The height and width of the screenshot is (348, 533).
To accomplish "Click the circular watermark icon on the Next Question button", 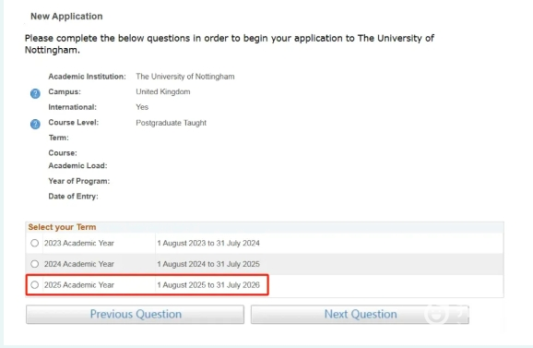I will click(x=437, y=313).
